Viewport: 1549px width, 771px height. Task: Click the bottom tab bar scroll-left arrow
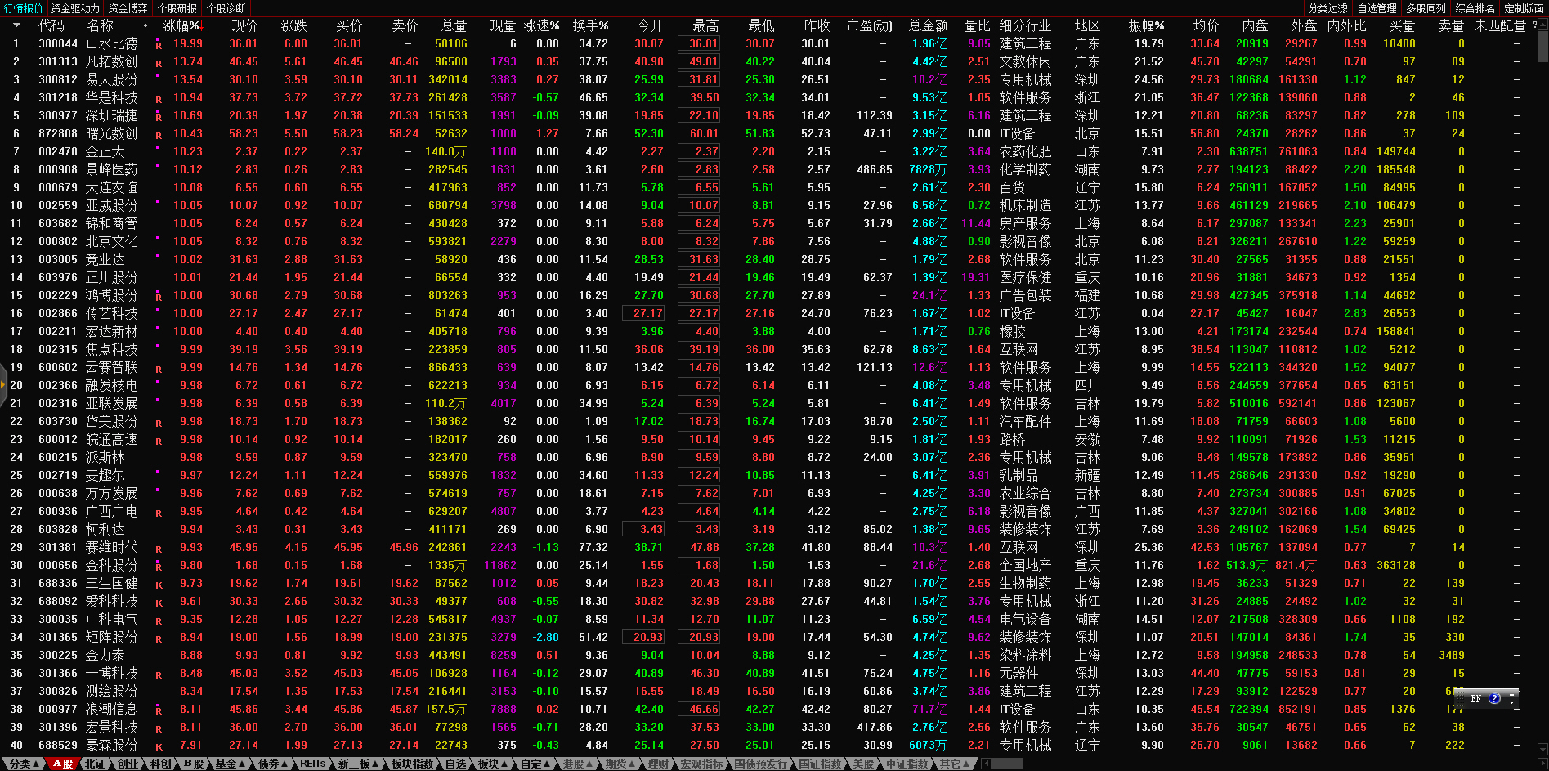[x=987, y=764]
